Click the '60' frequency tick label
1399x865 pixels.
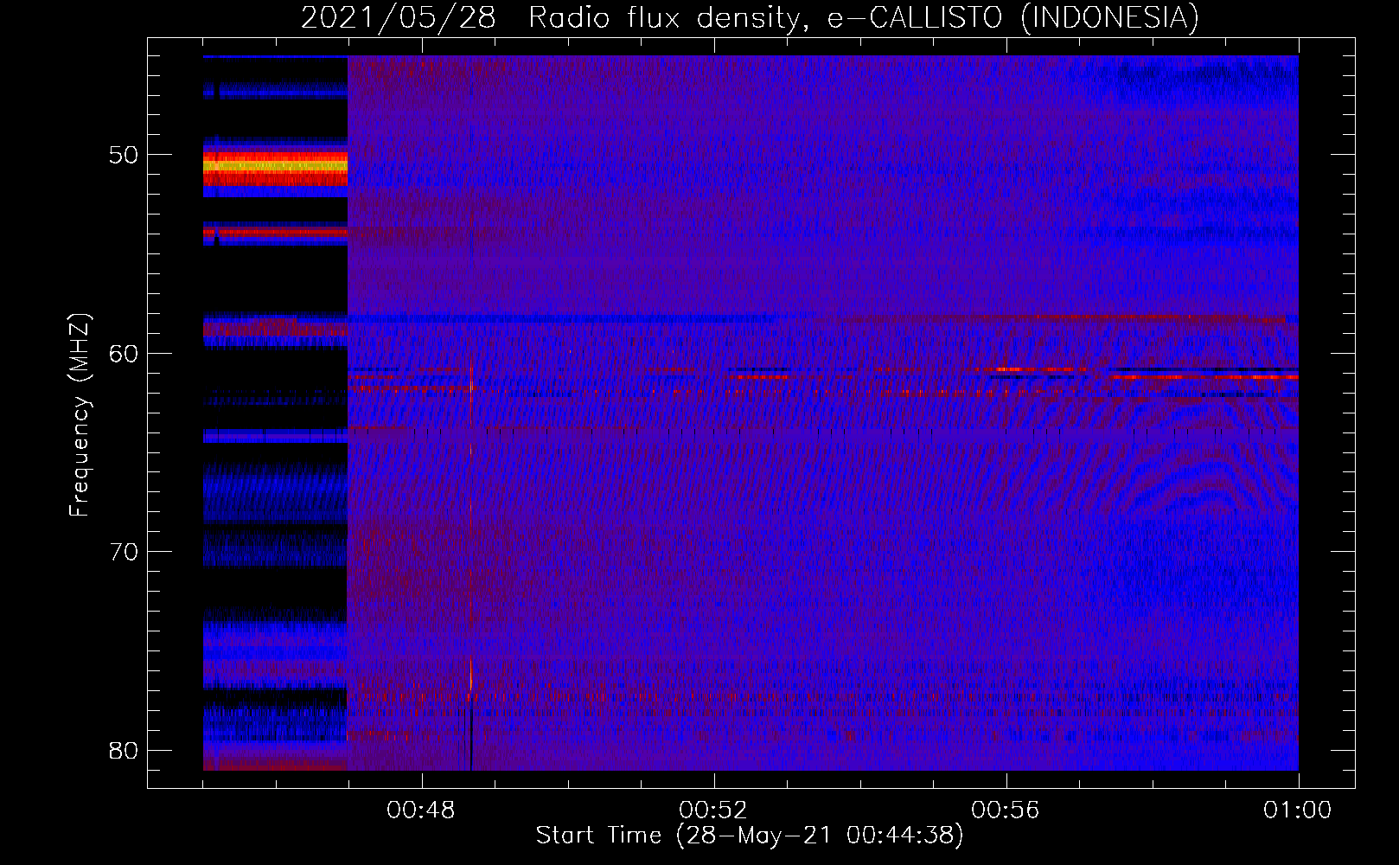[124, 353]
